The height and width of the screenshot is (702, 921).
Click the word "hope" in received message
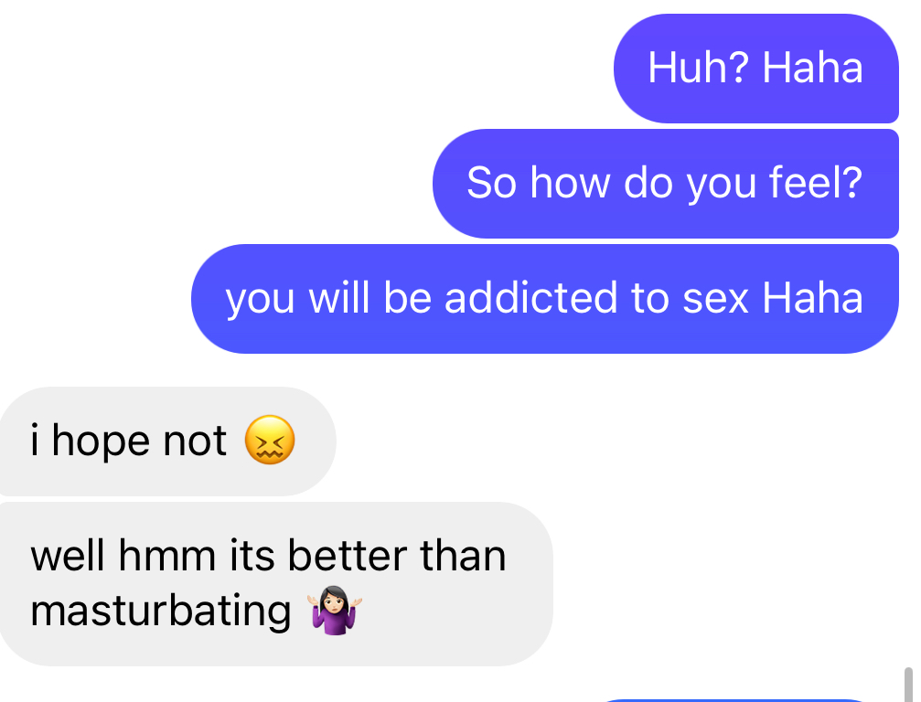point(101,442)
